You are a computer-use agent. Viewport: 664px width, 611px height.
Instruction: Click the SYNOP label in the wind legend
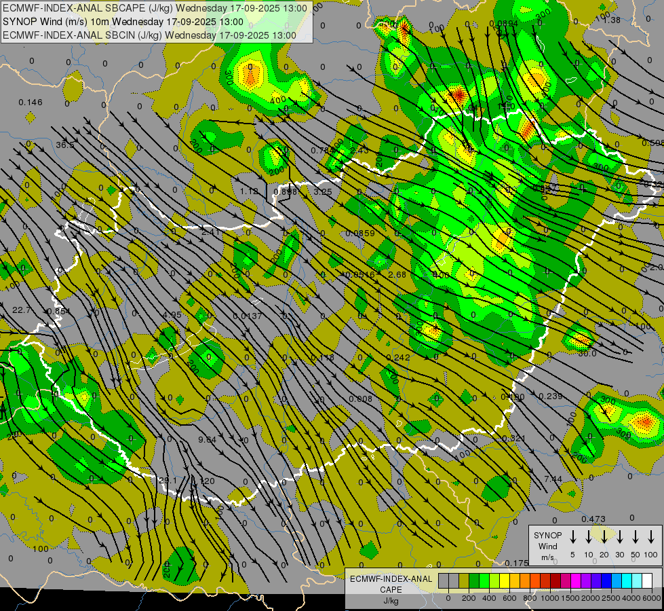pos(547,535)
